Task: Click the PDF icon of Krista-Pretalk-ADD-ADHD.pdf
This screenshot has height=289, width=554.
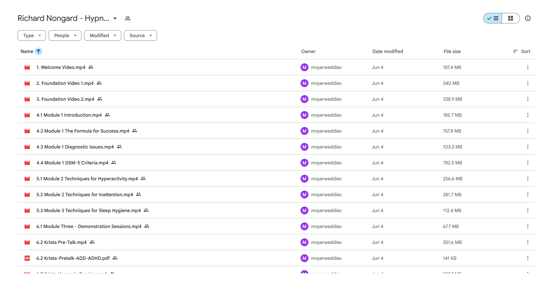Action: pos(27,258)
